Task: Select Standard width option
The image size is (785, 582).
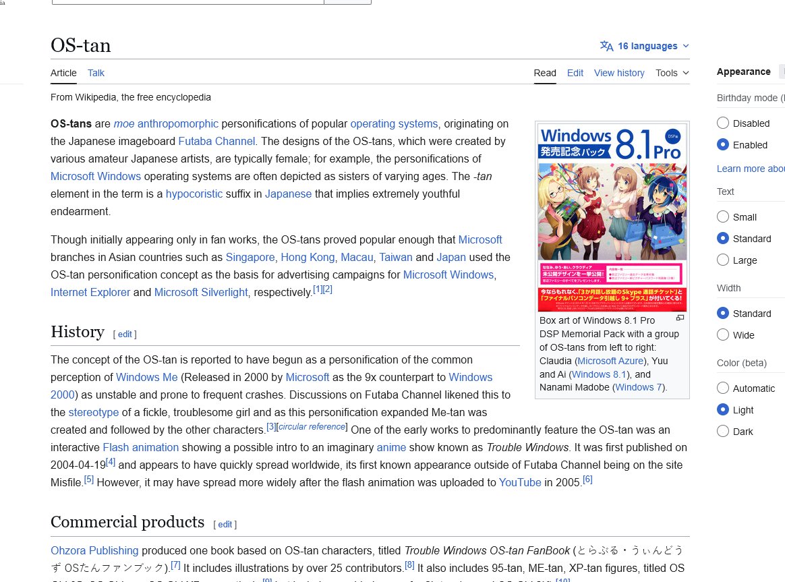Action: (722, 314)
